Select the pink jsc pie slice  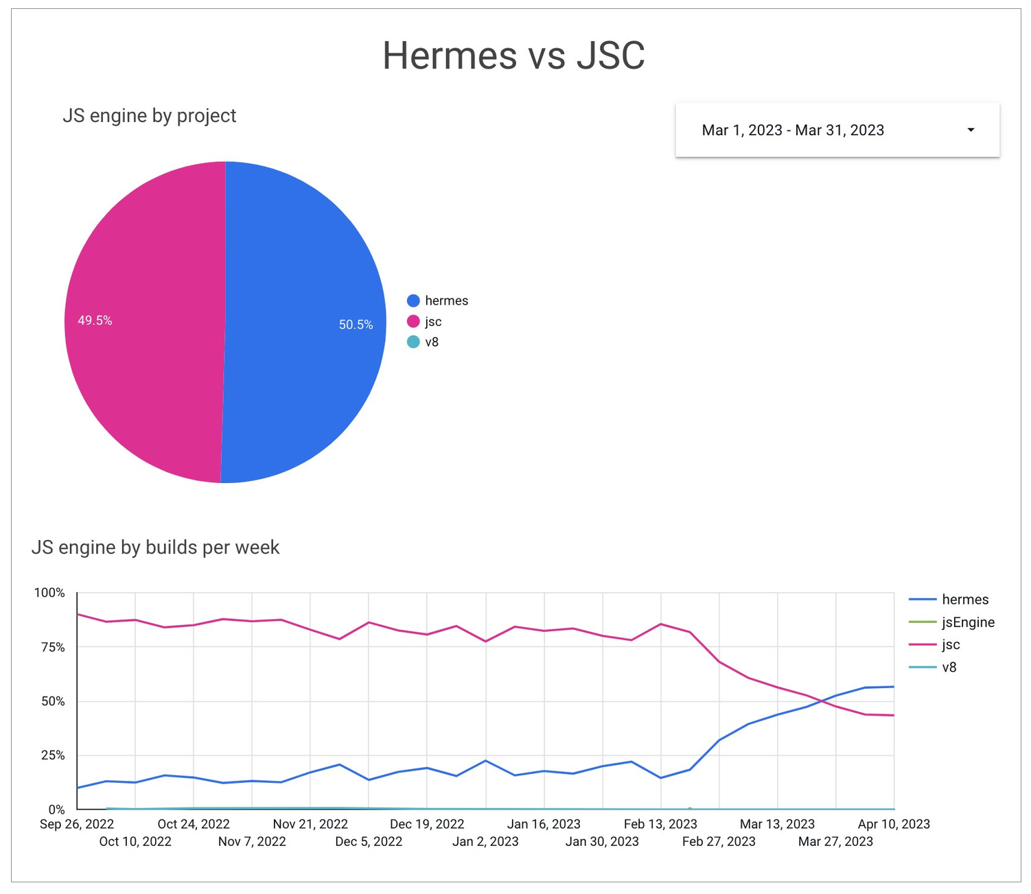pos(144,274)
